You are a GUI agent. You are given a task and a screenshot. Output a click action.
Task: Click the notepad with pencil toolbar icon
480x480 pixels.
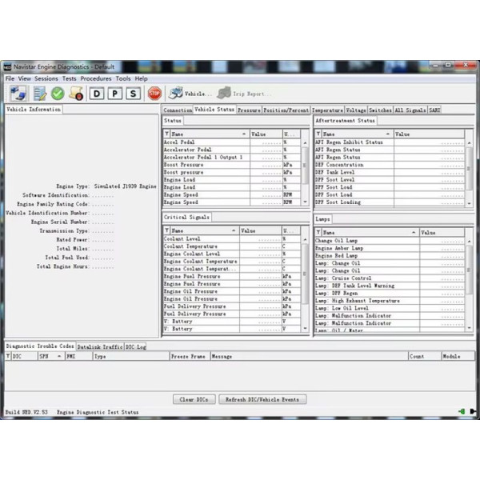[38, 94]
